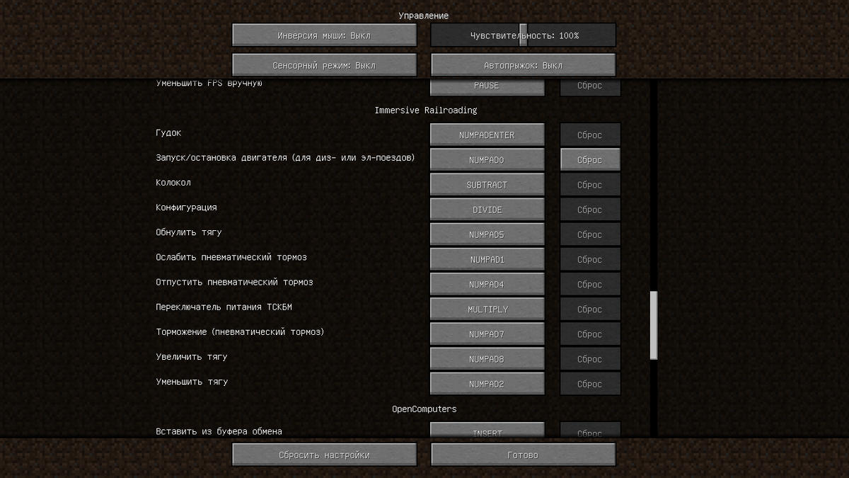Reset the Торможение binding
This screenshot has height=478, width=849.
pos(590,334)
